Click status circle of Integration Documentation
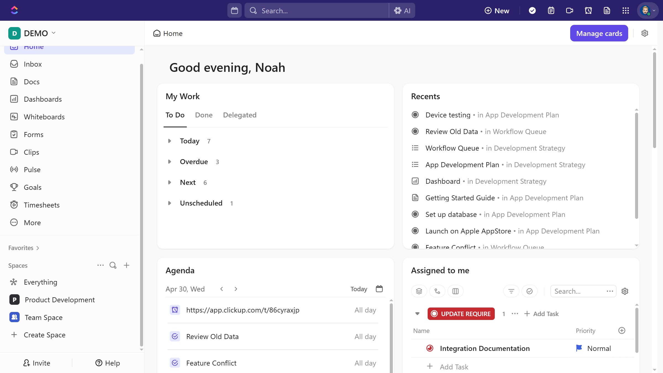Image resolution: width=663 pixels, height=373 pixels. [x=430, y=348]
